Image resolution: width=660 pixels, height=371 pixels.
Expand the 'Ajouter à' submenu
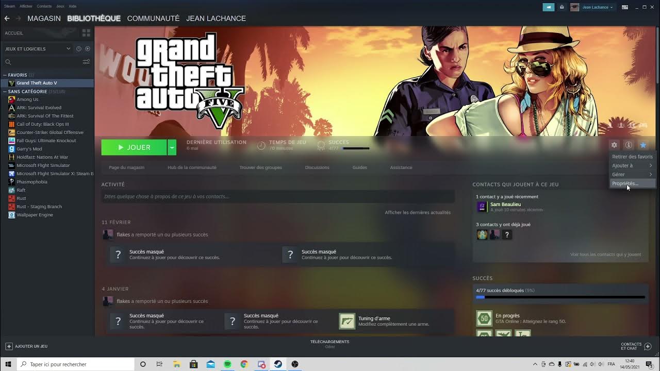[632, 165]
